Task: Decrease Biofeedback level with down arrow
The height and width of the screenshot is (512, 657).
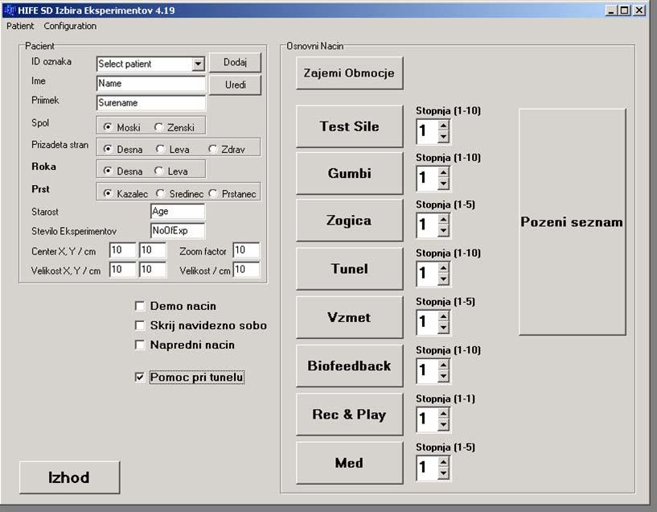Action: [x=443, y=376]
